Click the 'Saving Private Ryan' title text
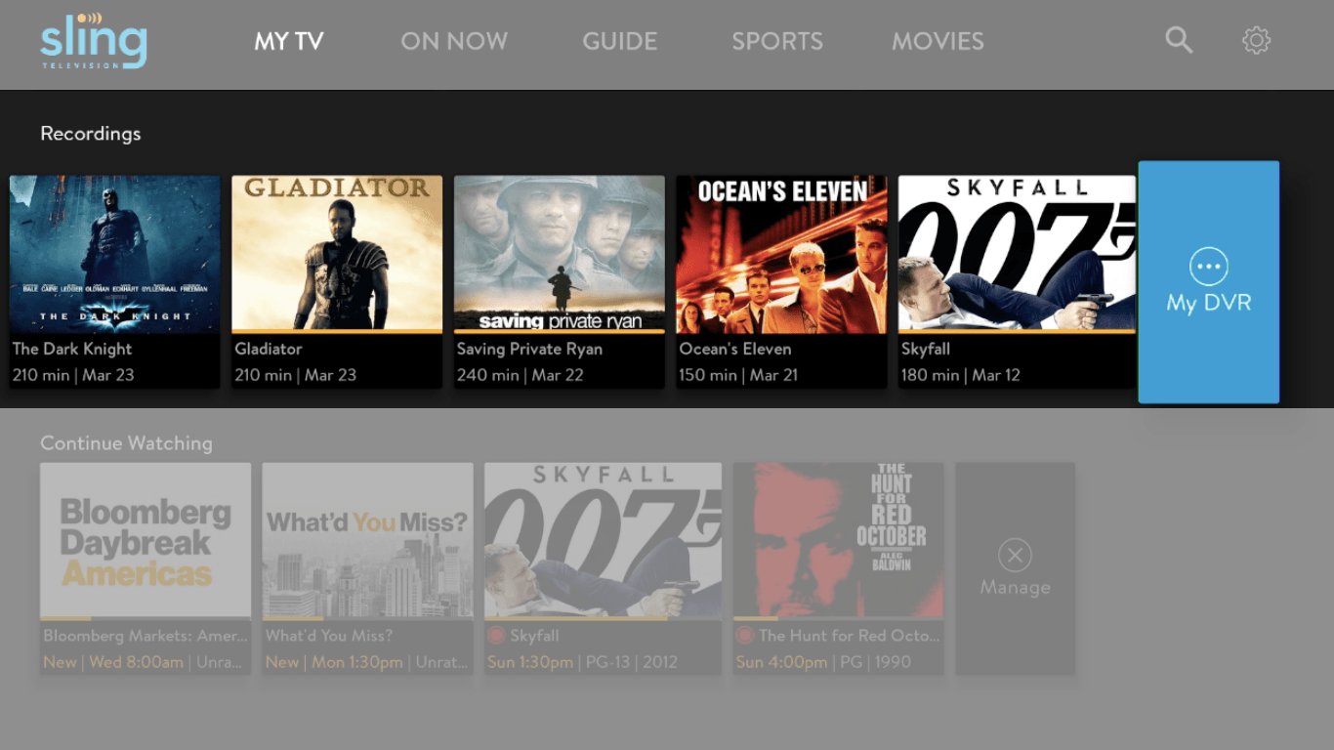 click(529, 349)
